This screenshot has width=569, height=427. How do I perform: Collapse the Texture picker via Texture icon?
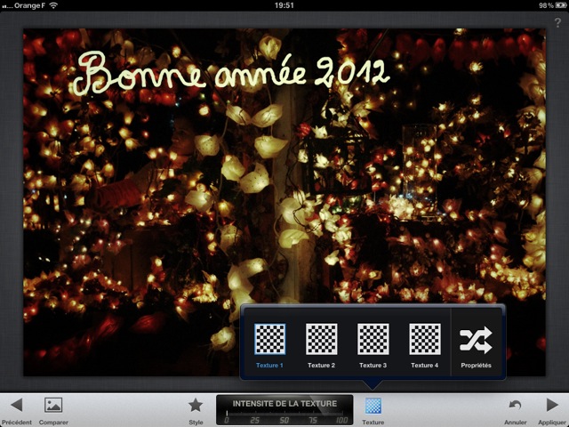click(373, 406)
